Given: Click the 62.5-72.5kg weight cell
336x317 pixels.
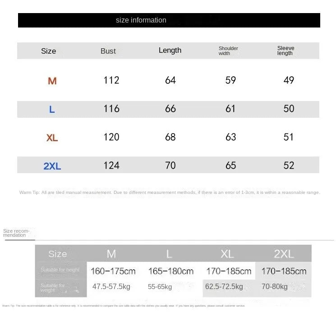Looking at the screenshot, I should 224,286.
